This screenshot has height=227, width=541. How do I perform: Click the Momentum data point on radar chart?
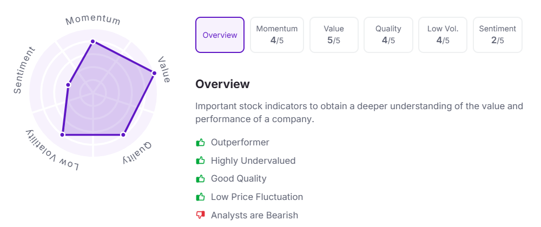tap(93, 41)
